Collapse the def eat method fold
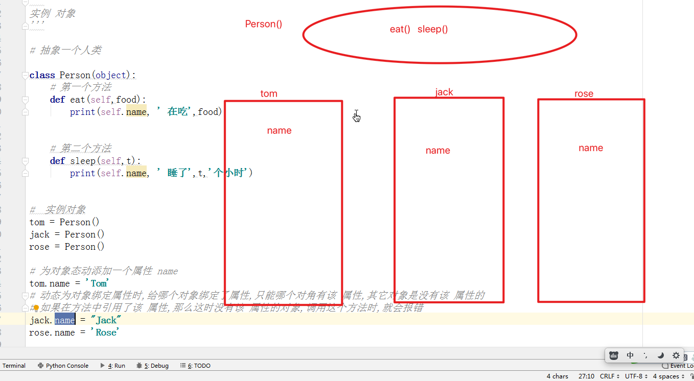694x381 pixels. 25,100
